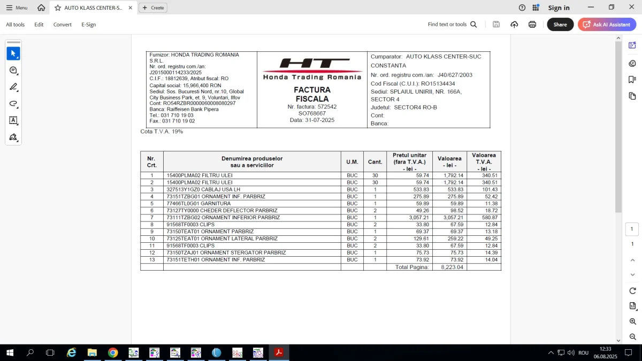Screen dimensions: 642x361
Task: Open the page display options dropdown
Action: [x=632, y=306]
